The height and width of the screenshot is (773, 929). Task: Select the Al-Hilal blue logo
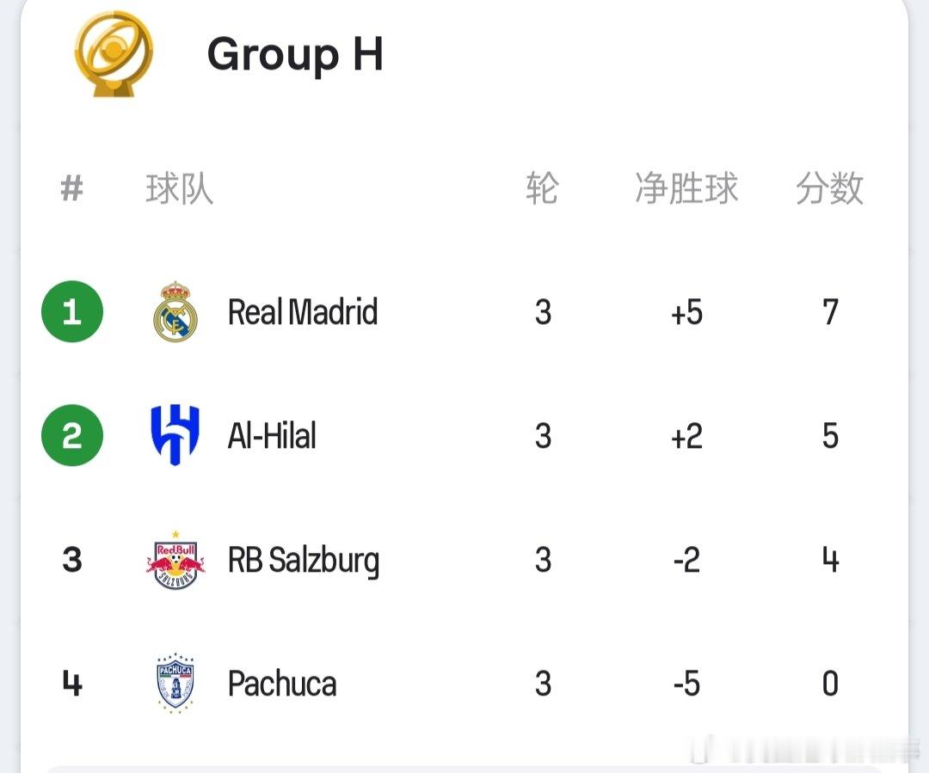175,435
